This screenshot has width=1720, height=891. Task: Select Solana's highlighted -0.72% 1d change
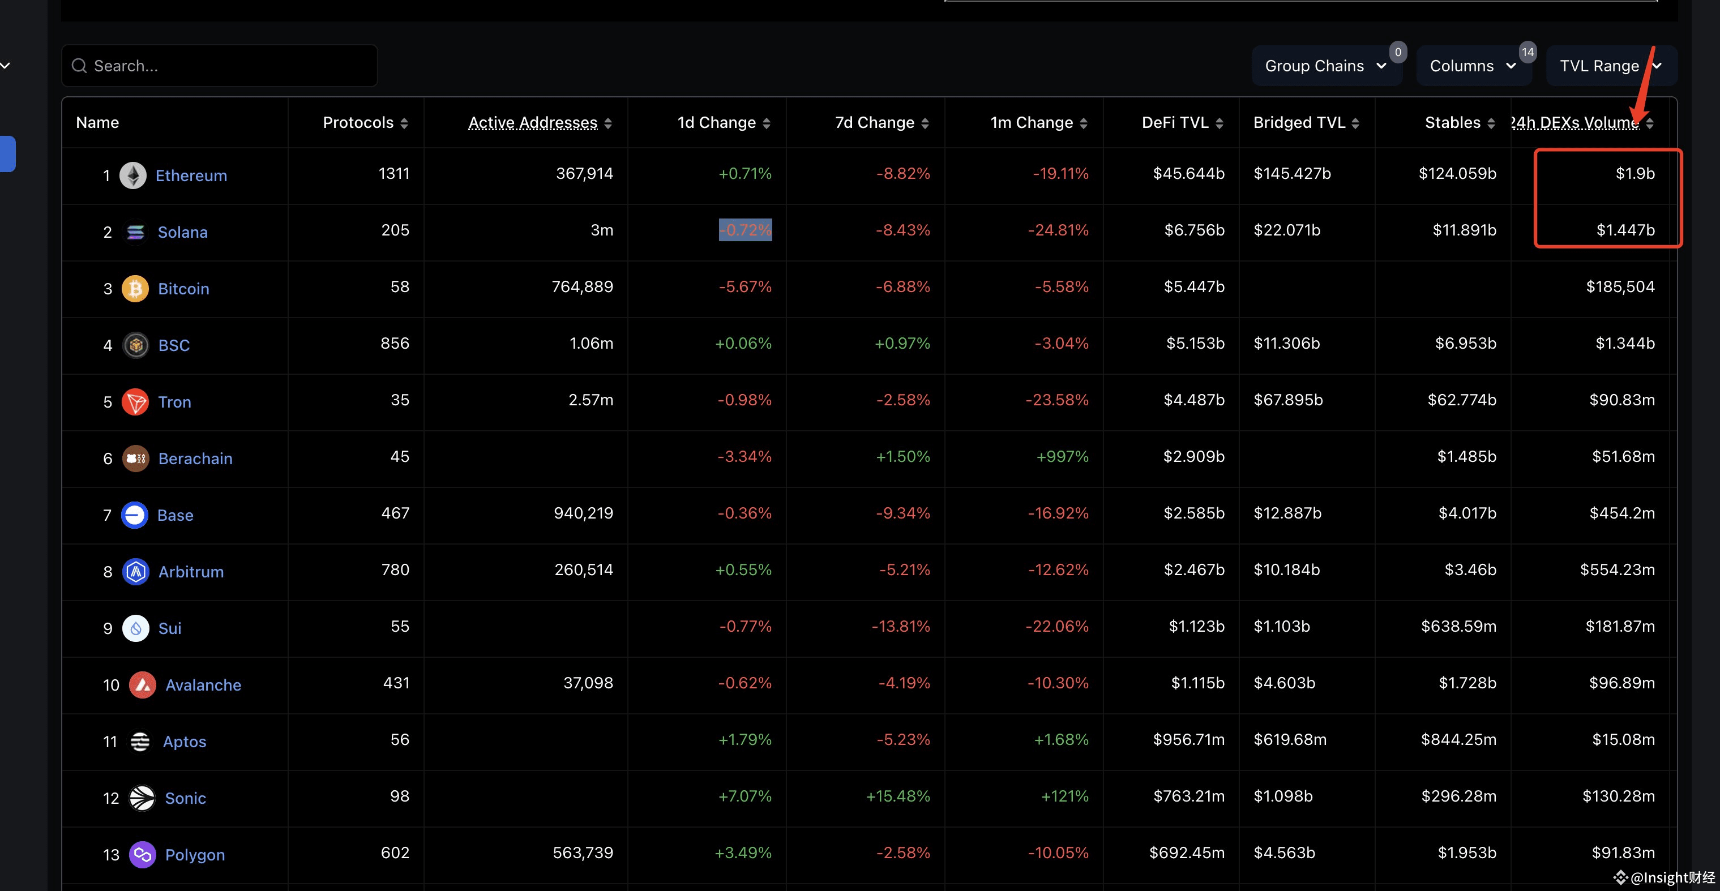[x=745, y=230]
